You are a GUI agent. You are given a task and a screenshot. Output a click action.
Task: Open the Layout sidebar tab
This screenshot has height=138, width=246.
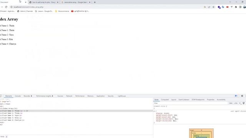173,100
